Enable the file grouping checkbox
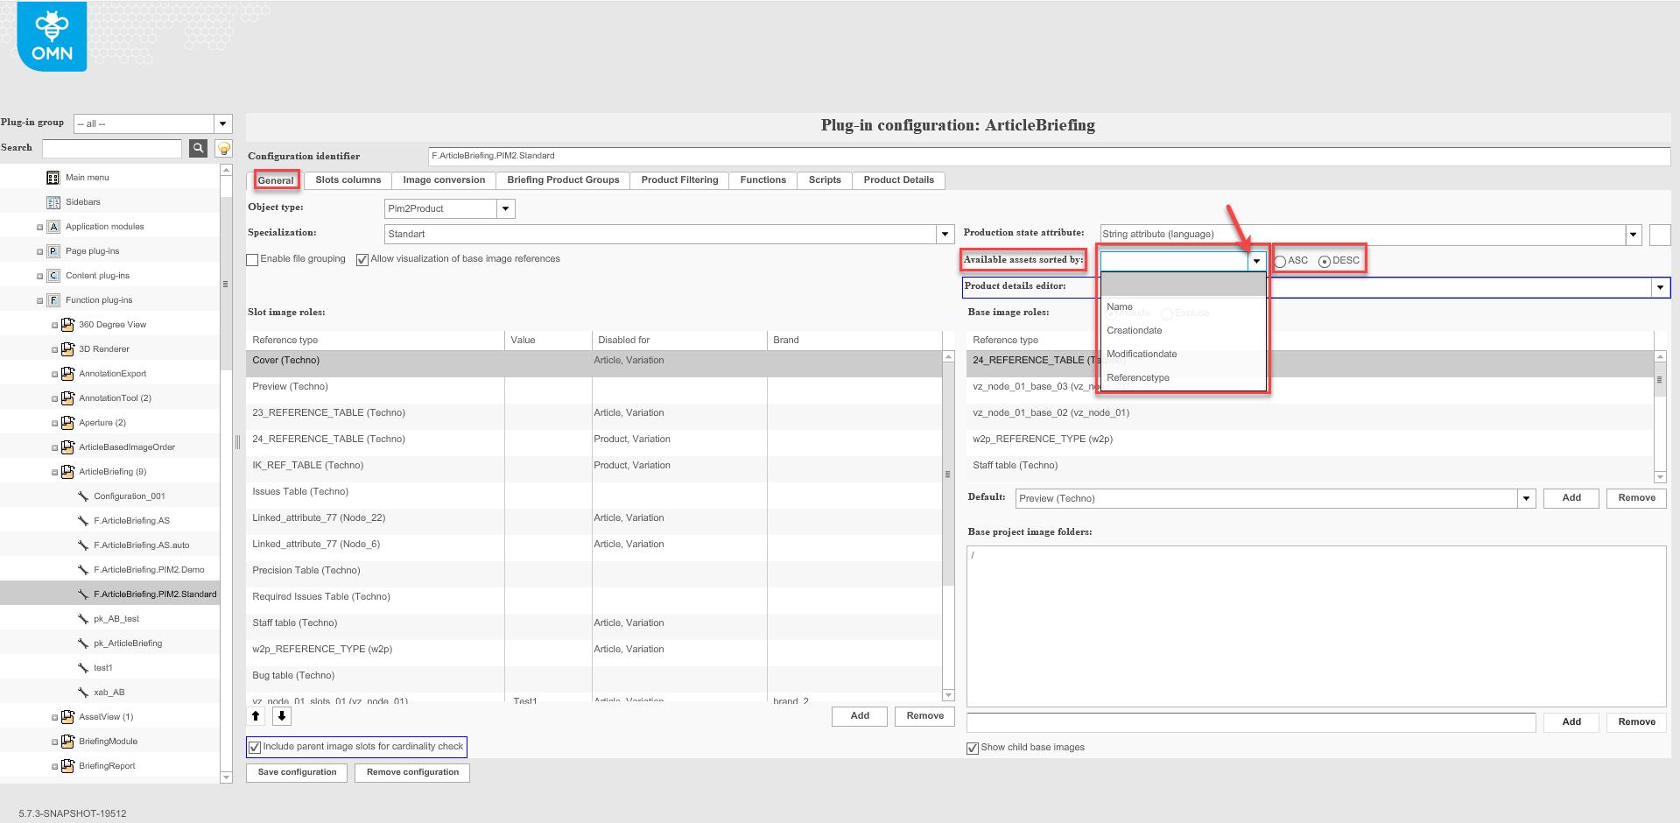 click(x=252, y=259)
